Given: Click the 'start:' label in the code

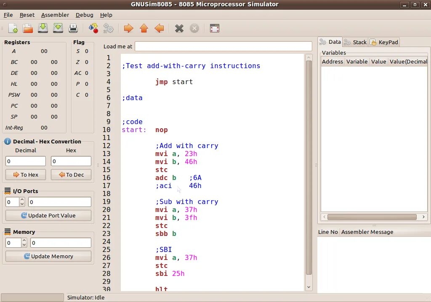Looking at the screenshot, I should click(x=134, y=130).
